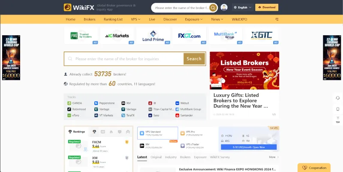
Task: Select the VPS Standard plan
Action: coord(158,133)
